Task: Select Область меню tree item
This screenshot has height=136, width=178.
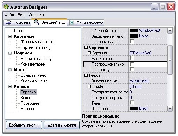Action: [34, 75]
